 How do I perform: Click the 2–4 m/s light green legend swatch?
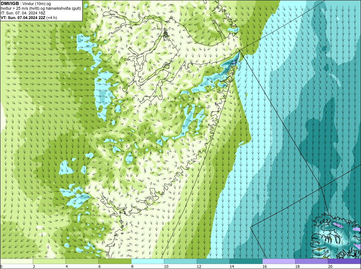[49, 261]
